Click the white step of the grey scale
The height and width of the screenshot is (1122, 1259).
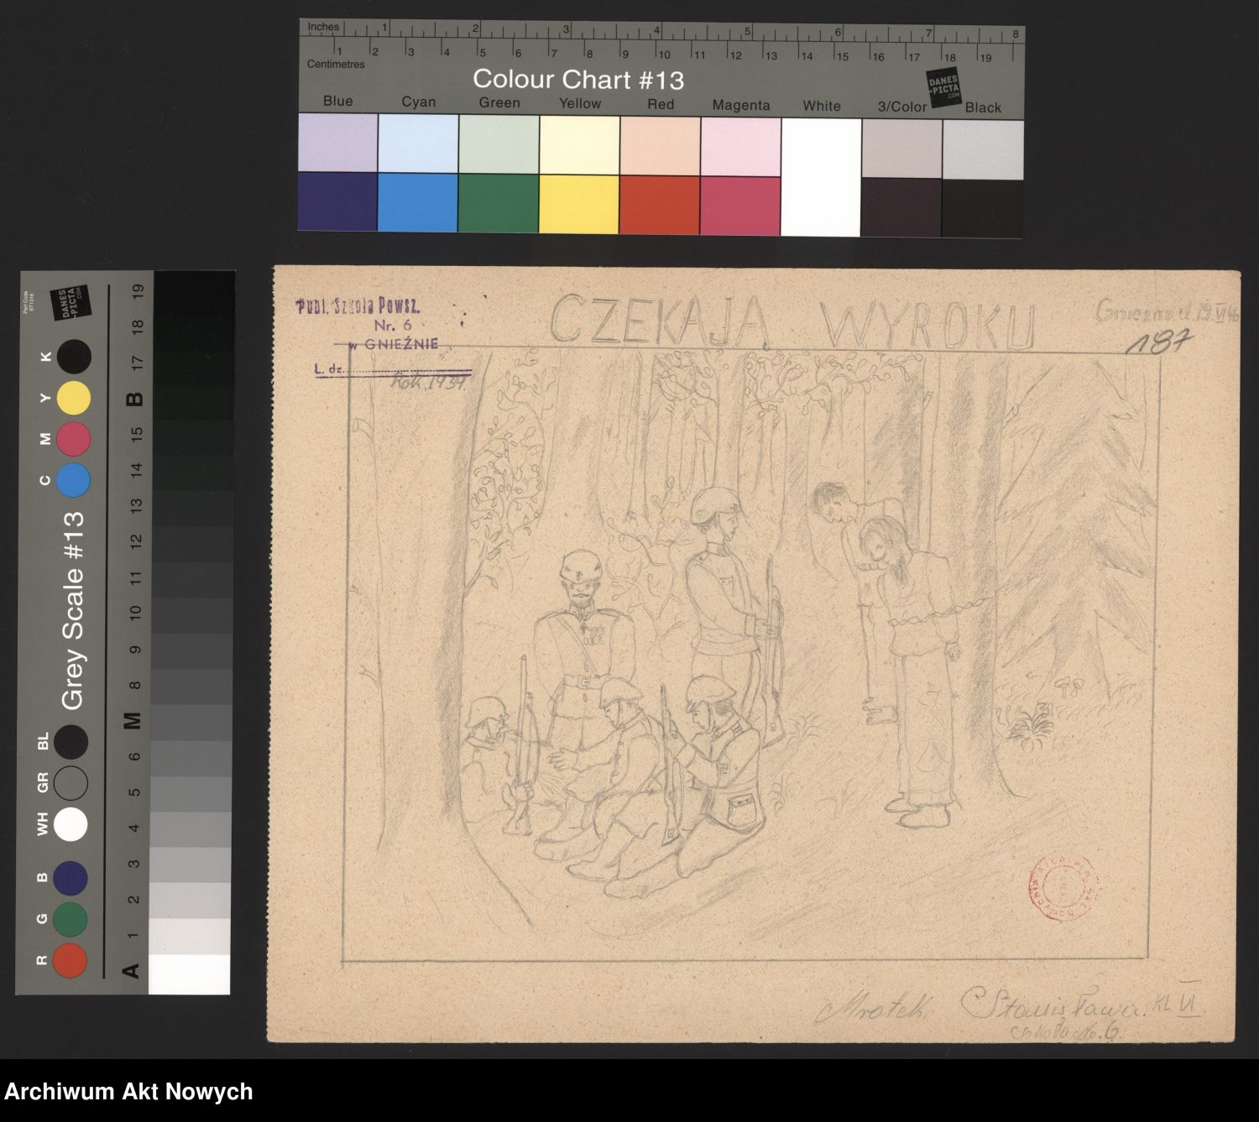tap(190, 975)
